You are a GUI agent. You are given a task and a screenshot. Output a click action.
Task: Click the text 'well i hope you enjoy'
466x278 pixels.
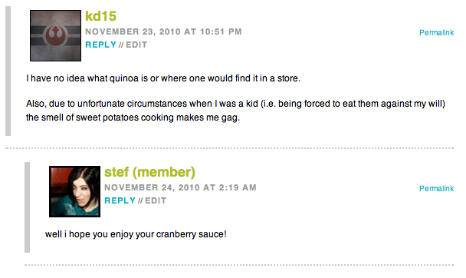click(90, 234)
